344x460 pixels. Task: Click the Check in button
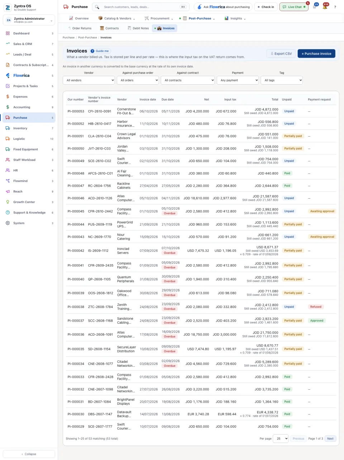266,7
